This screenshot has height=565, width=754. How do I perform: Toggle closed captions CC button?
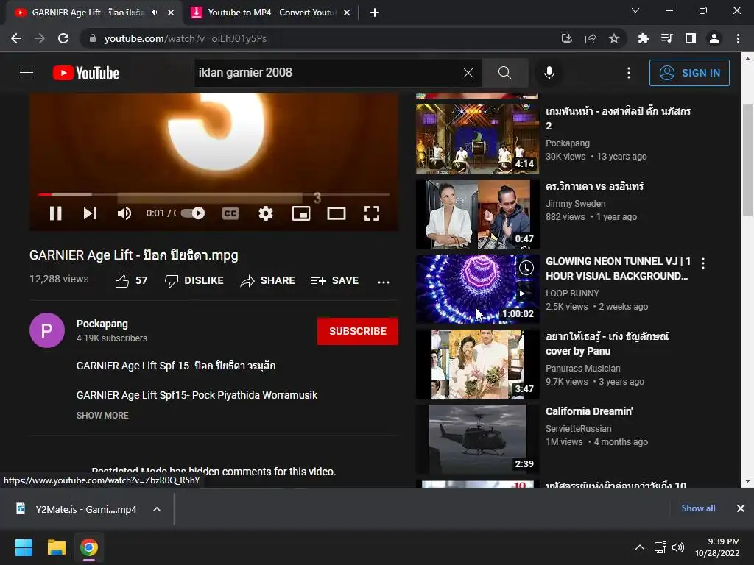(x=230, y=213)
